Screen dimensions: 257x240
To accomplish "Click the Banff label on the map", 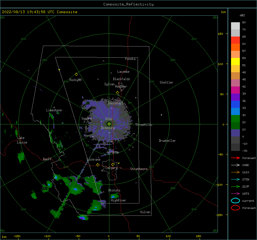I will pos(47,159).
